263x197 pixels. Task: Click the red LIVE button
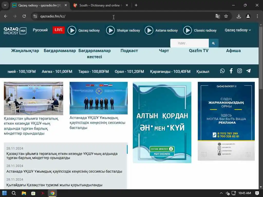59,30
